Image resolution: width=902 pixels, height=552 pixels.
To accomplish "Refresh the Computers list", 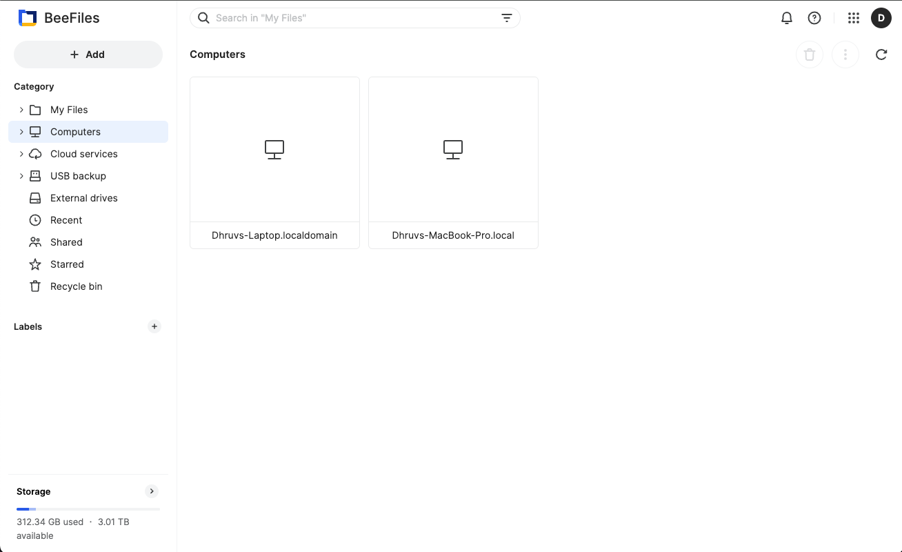I will [881, 55].
